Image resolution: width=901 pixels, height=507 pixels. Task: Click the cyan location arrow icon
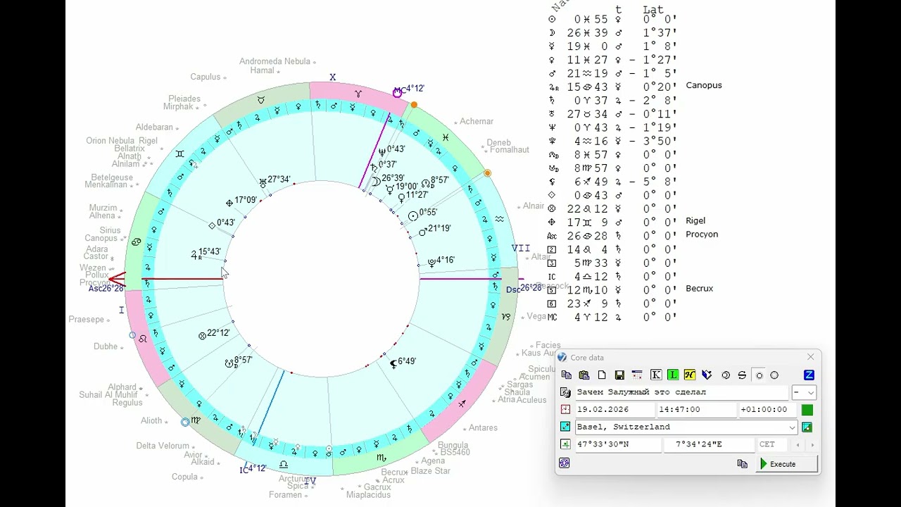(565, 427)
